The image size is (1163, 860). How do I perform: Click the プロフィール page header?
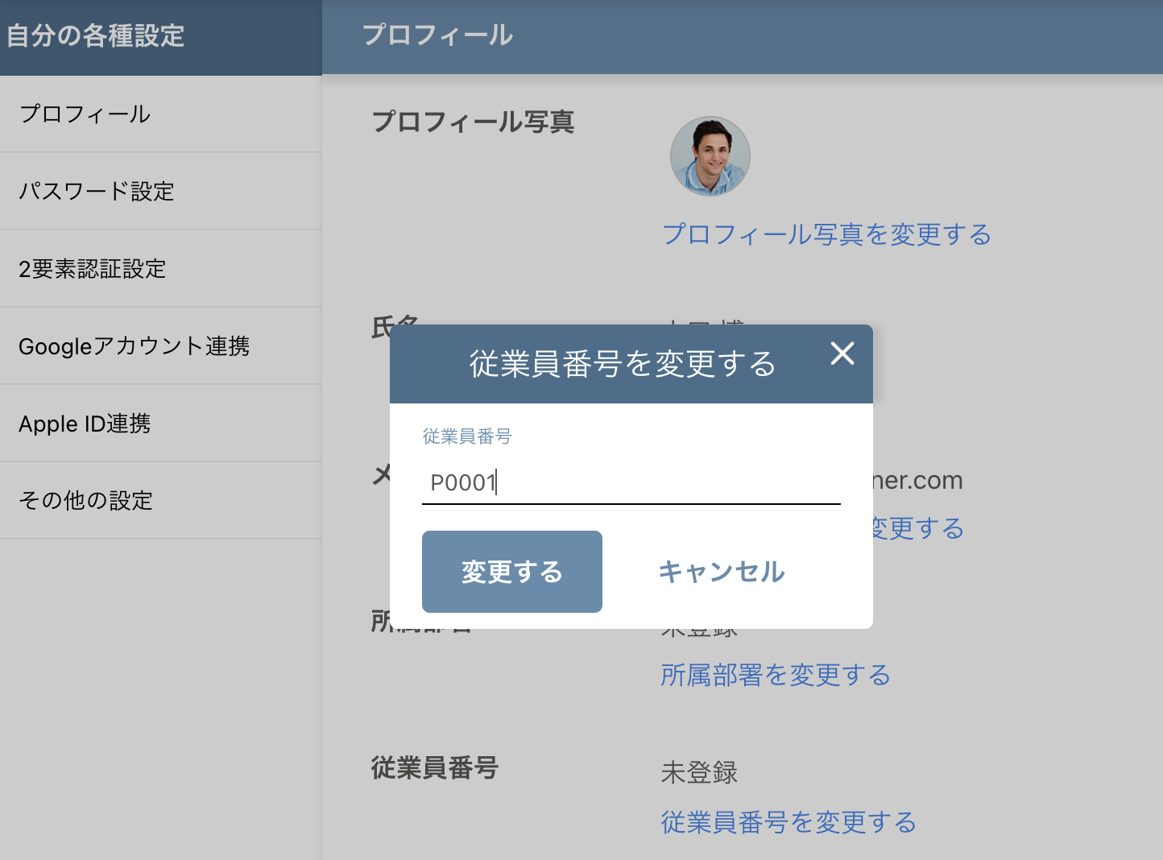[x=438, y=35]
